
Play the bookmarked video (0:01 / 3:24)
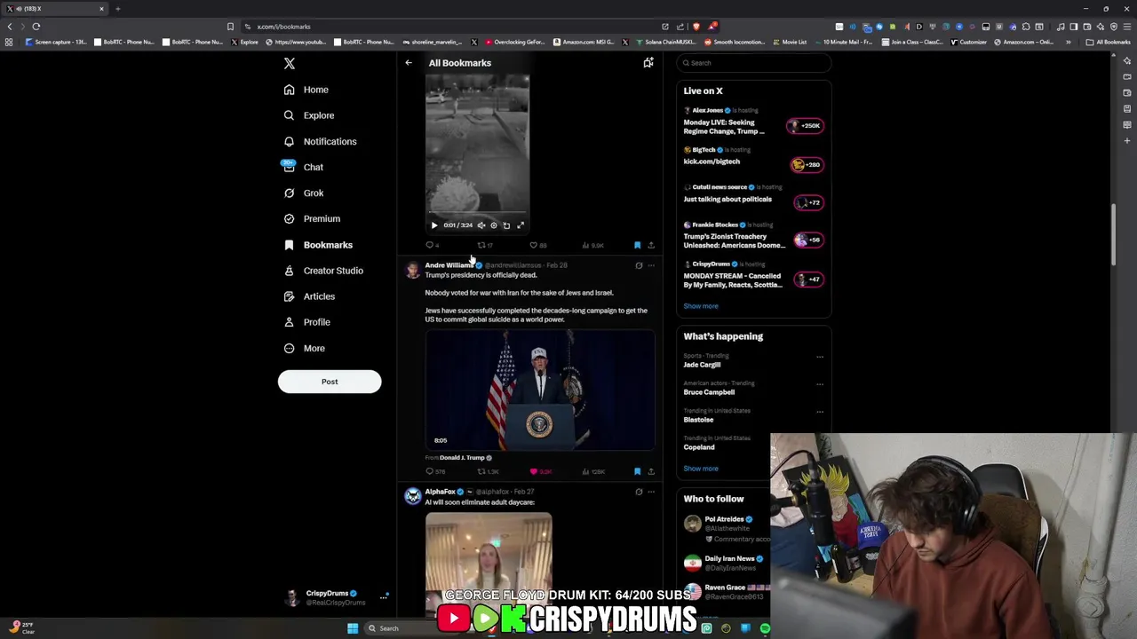tap(434, 225)
